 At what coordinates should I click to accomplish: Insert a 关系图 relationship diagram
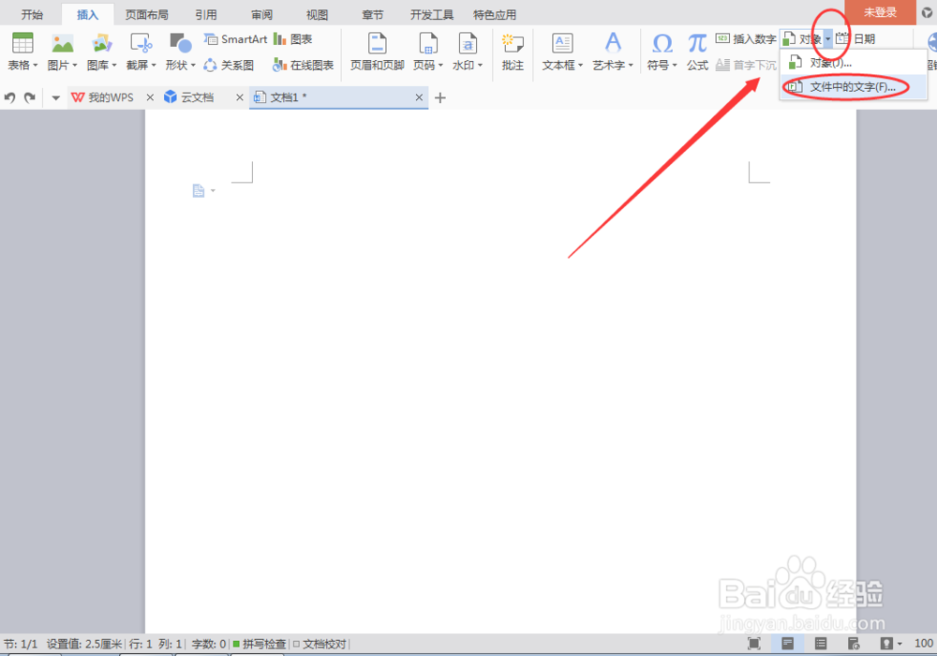229,65
